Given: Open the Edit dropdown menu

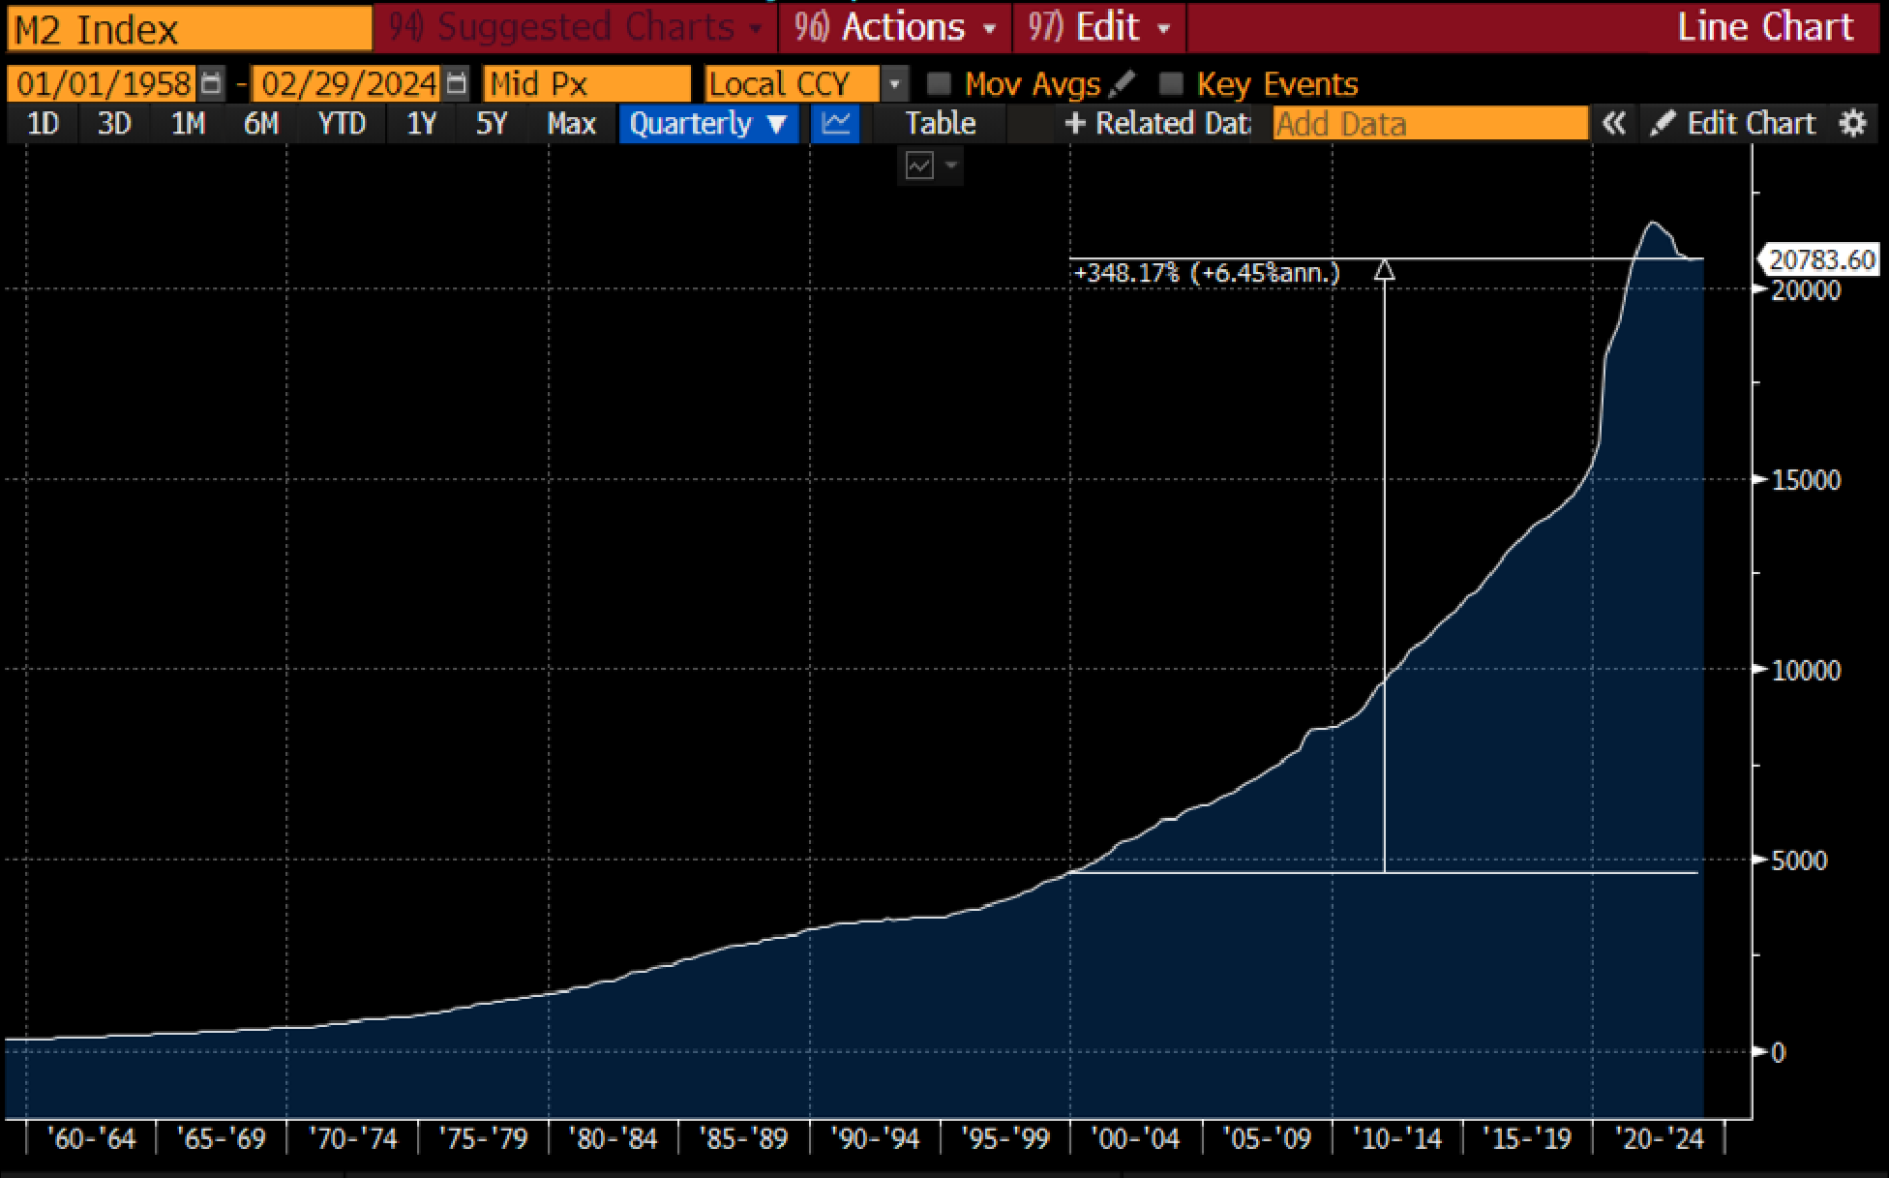Looking at the screenshot, I should [1099, 27].
